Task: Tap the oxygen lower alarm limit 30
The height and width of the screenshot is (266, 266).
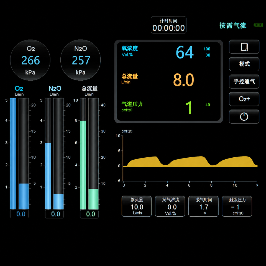Action: click(x=208, y=55)
